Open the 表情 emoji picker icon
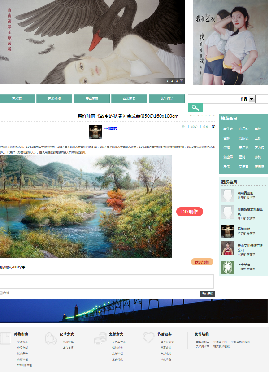Screen dimensions: 269x372 1,293
